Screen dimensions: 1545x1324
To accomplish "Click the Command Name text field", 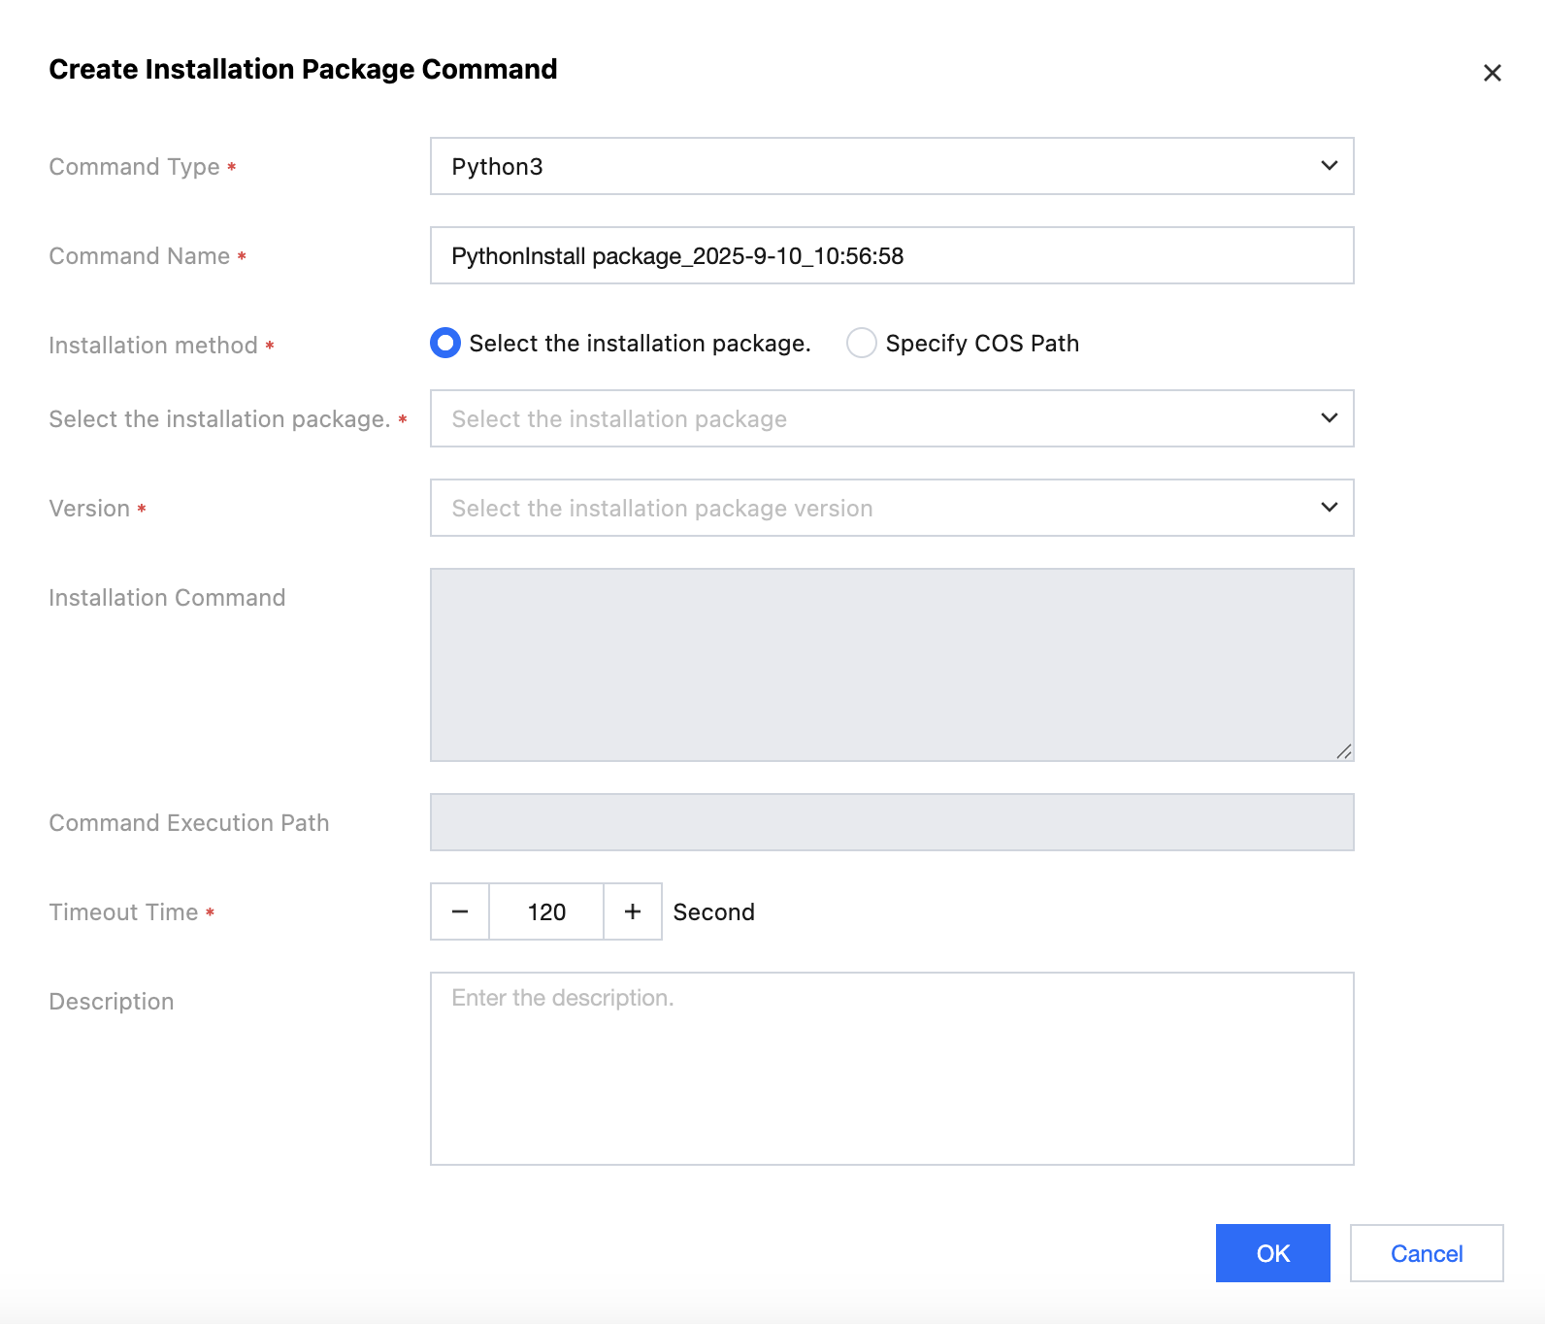I will (891, 255).
